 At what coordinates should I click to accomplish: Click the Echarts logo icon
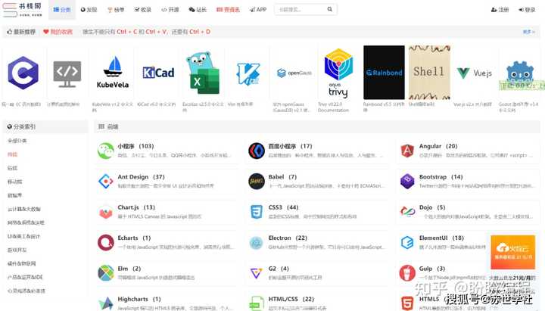click(x=106, y=242)
